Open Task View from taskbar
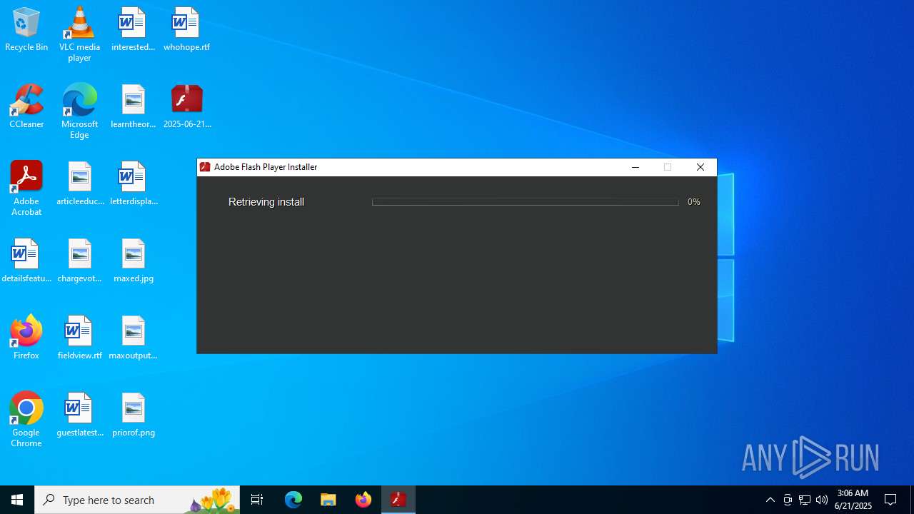 (x=257, y=500)
